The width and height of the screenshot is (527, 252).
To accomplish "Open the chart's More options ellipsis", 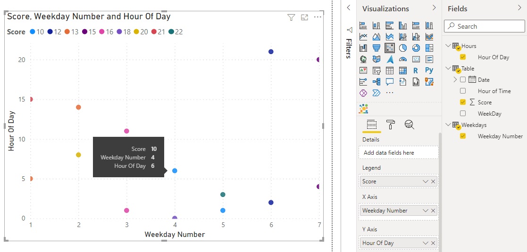I will pyautogui.click(x=318, y=17).
